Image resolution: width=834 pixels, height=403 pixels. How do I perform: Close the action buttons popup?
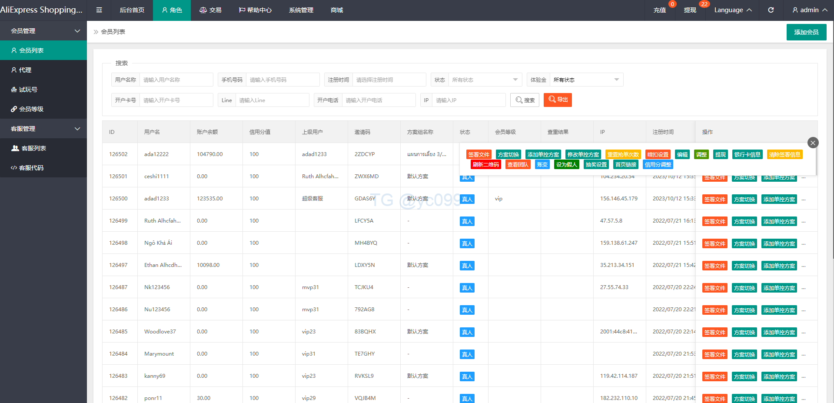(x=813, y=143)
